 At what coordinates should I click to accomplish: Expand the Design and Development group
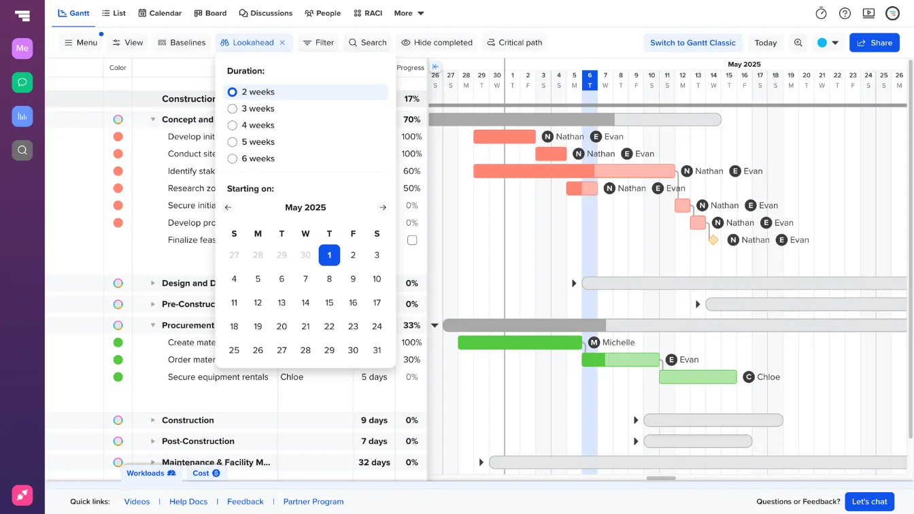tap(152, 283)
